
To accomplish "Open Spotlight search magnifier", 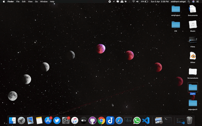I will pyautogui.click(x=189, y=2).
